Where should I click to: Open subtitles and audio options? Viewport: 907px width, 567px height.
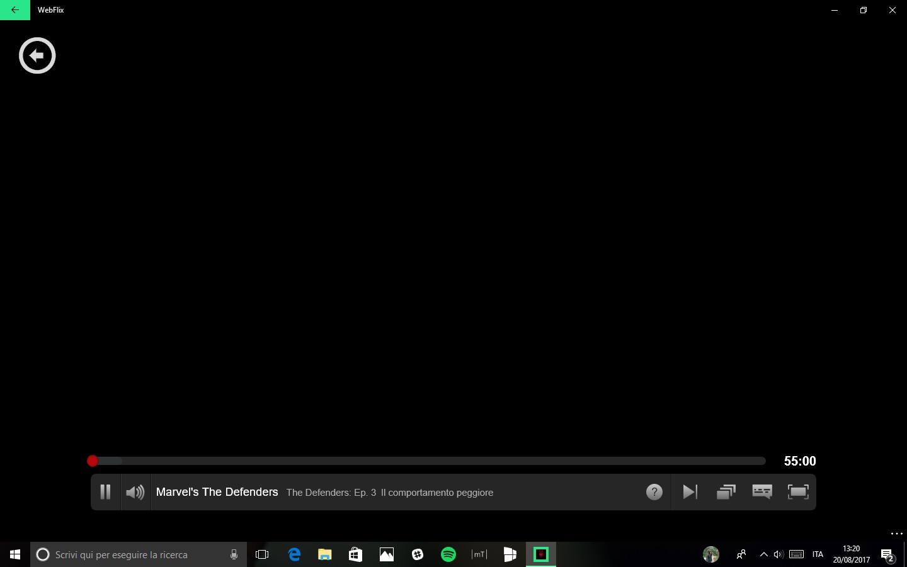(x=762, y=492)
